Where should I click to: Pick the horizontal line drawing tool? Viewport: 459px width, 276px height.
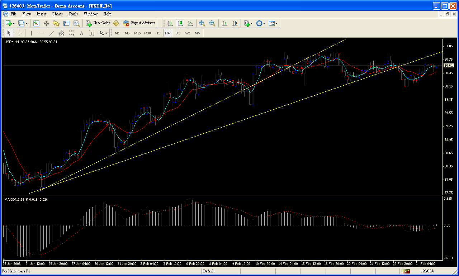(x=42, y=33)
